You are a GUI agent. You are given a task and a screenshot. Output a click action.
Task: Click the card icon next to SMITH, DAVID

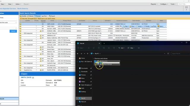click(x=33, y=78)
